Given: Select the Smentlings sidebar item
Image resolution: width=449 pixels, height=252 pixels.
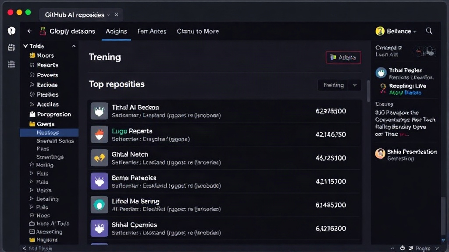Looking at the screenshot, I should (50, 157).
